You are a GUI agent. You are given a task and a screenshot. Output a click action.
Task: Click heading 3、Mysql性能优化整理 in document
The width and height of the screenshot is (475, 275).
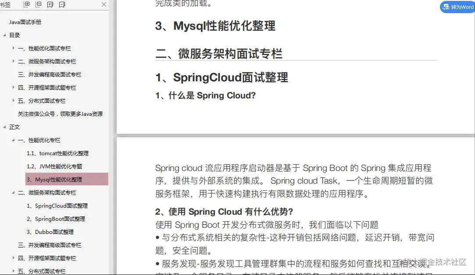pyautogui.click(x=215, y=26)
